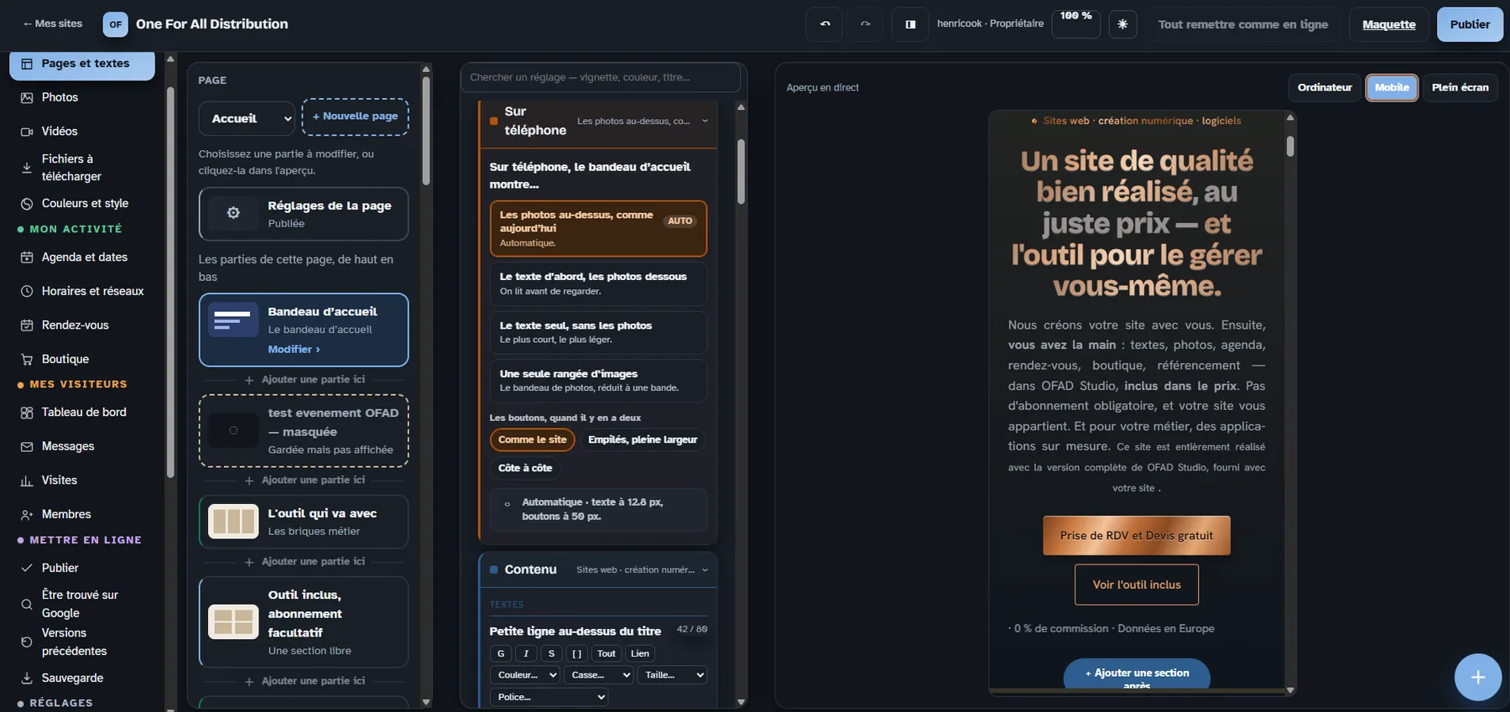The width and height of the screenshot is (1510, 712).
Task: Toggle the side panel layout icon
Action: point(910,24)
